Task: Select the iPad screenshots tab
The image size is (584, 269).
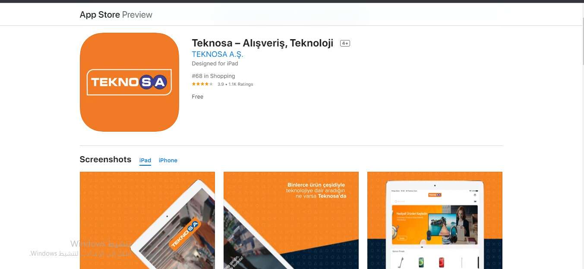Action: (x=145, y=160)
